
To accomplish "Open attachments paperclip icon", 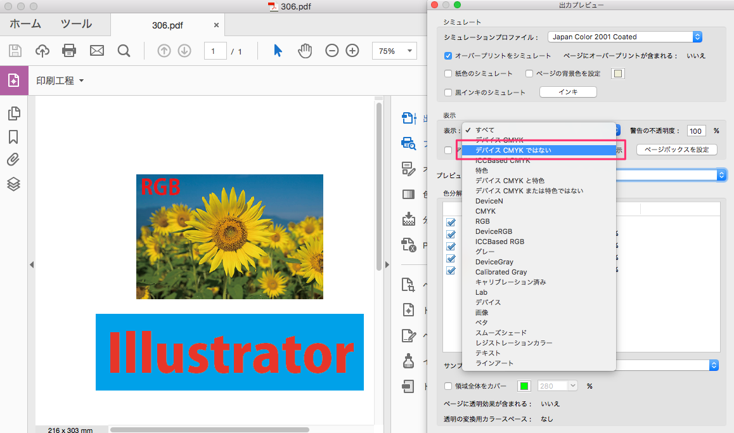I will [x=13, y=160].
